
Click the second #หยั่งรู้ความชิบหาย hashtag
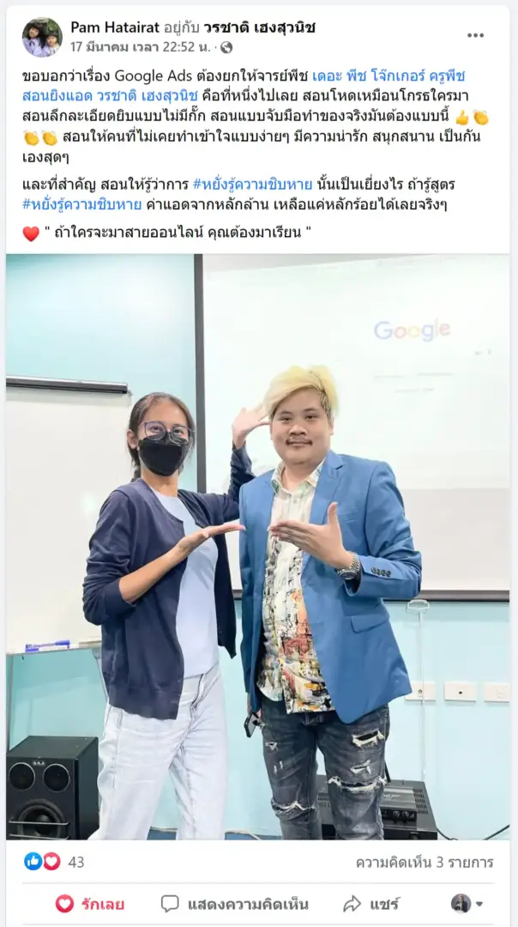point(82,204)
